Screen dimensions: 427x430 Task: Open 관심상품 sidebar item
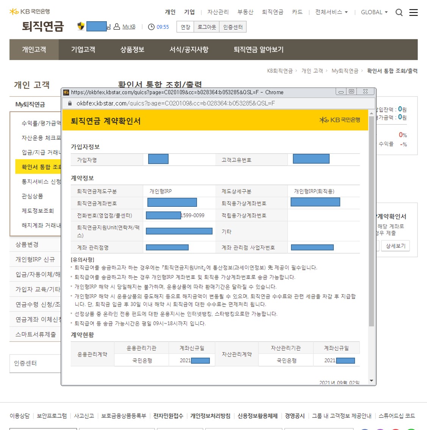pos(32,196)
